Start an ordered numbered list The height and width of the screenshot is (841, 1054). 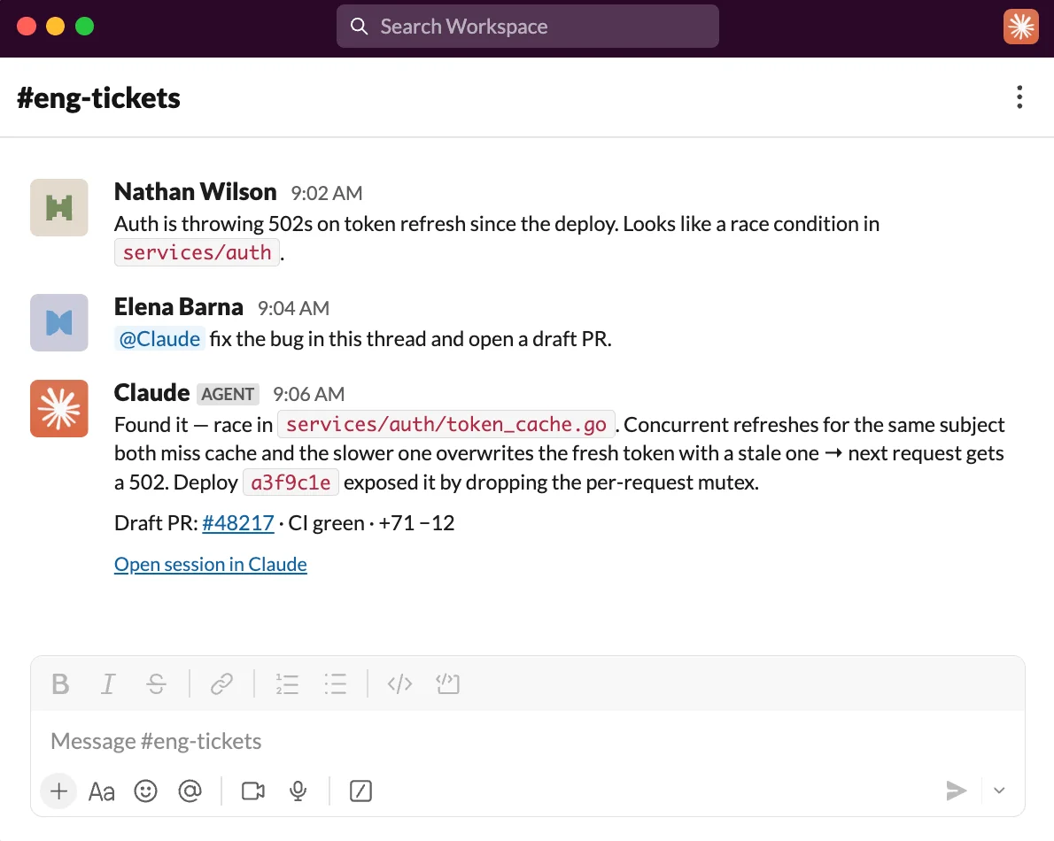[287, 683]
